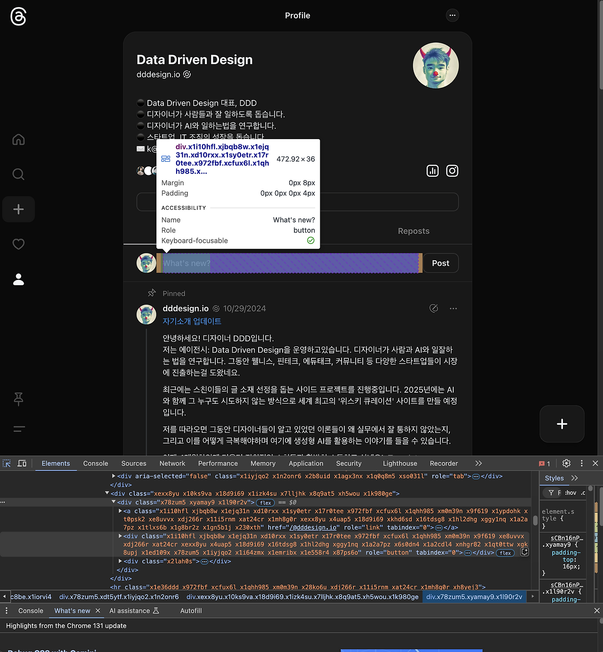603x652 pixels.
Task: Select the inspect element tool in DevTools
Action: 7,463
